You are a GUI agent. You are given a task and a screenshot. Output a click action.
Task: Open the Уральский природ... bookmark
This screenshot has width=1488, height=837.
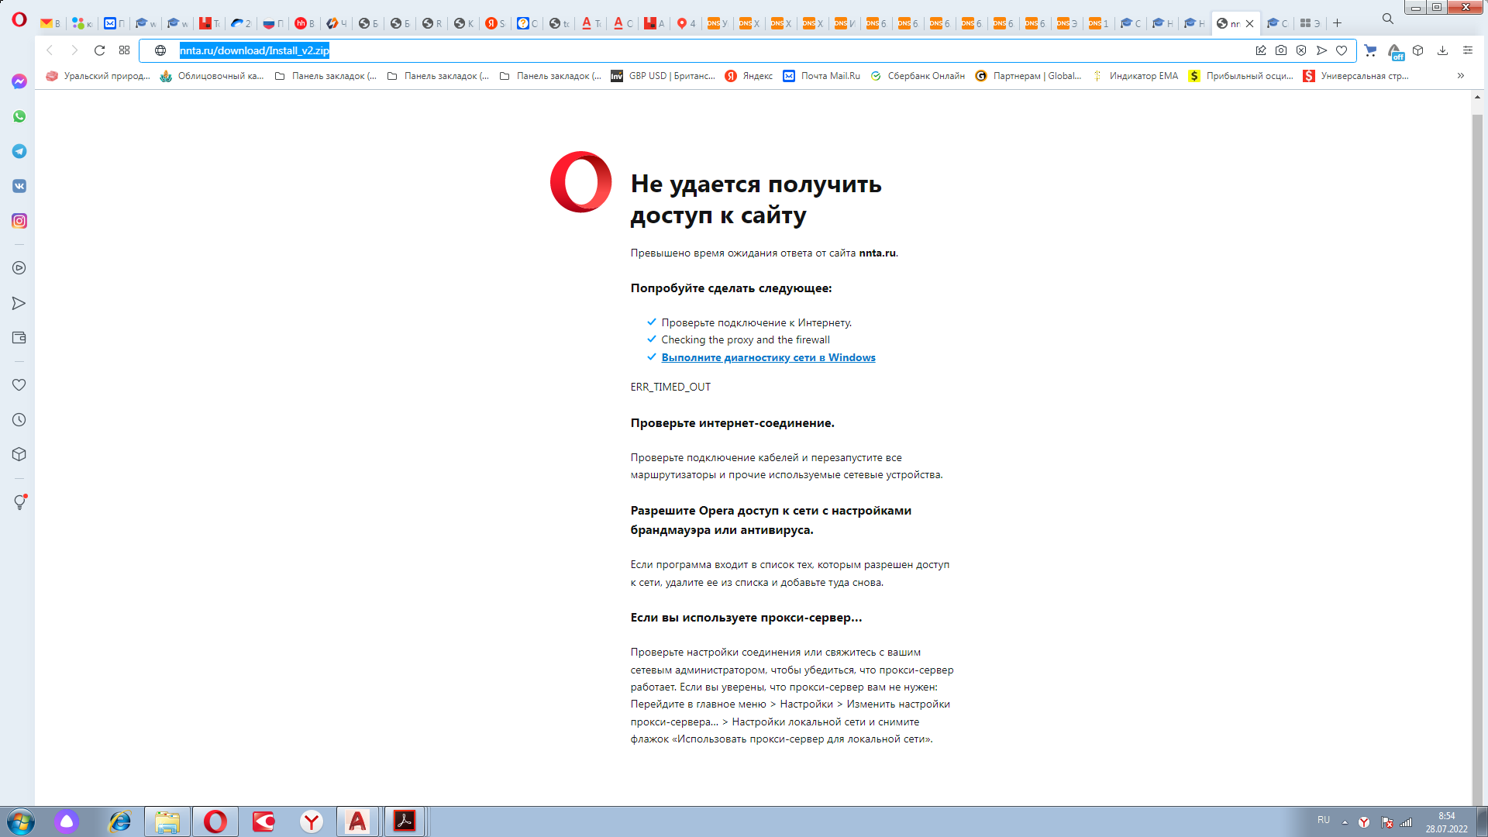98,76
